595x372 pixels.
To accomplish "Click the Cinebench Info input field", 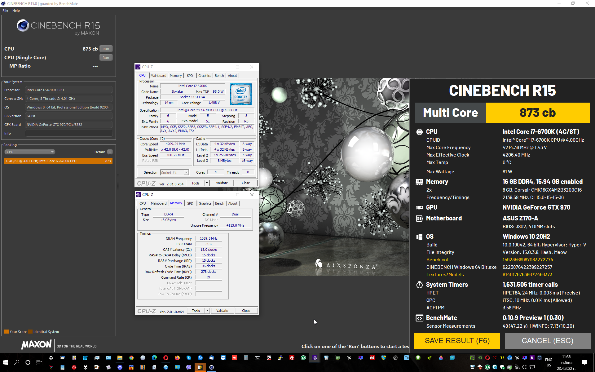I will point(68,133).
